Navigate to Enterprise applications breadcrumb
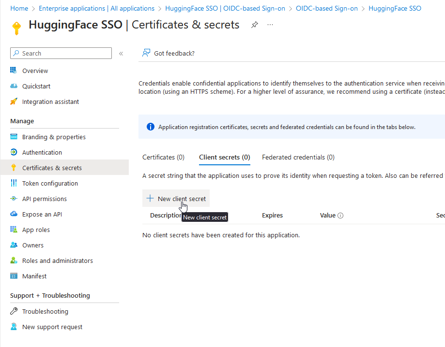The height and width of the screenshot is (347, 445). [96, 8]
